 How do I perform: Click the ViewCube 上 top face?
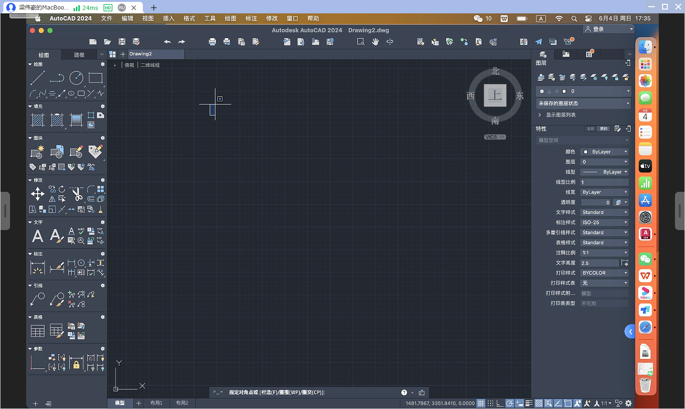[495, 95]
